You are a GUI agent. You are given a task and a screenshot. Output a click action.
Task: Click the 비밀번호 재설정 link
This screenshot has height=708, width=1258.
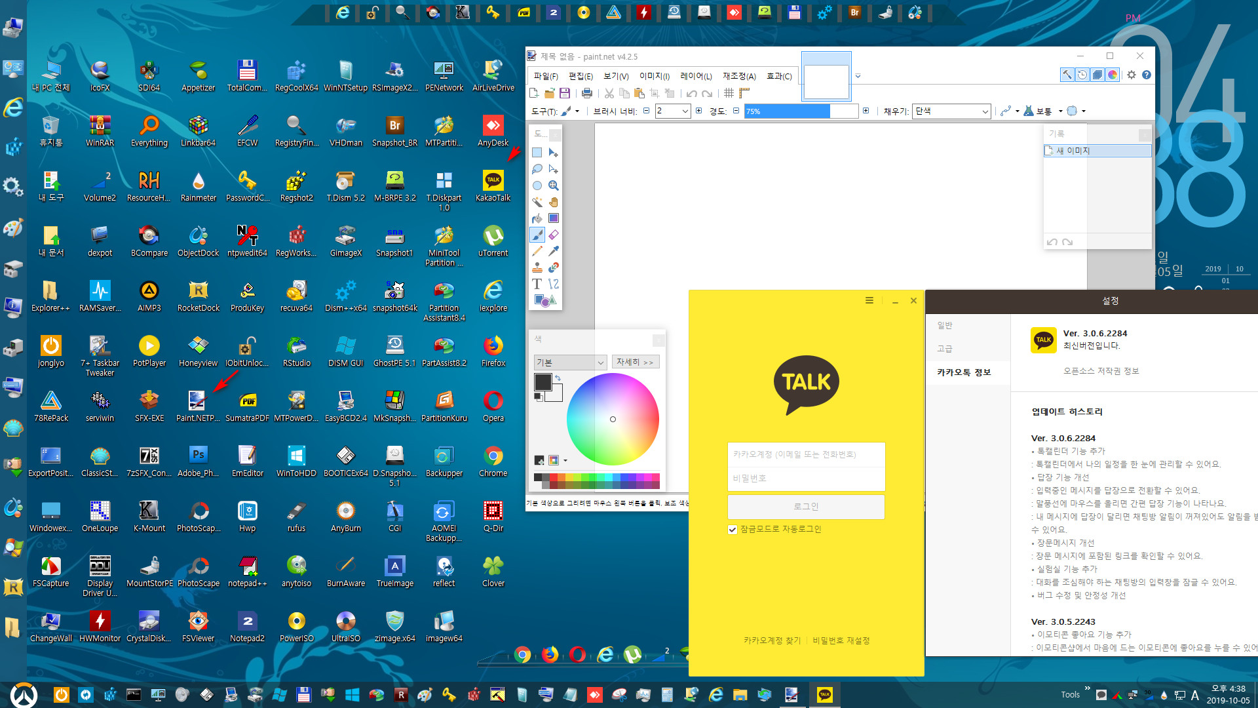click(x=841, y=640)
